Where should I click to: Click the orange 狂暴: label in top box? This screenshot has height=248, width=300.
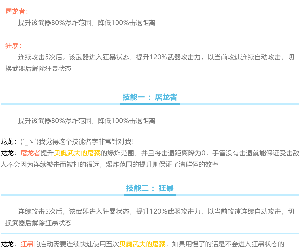(13, 46)
